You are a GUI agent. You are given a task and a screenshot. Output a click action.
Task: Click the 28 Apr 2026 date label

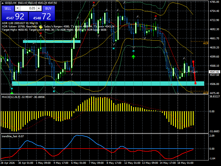point(8,163)
